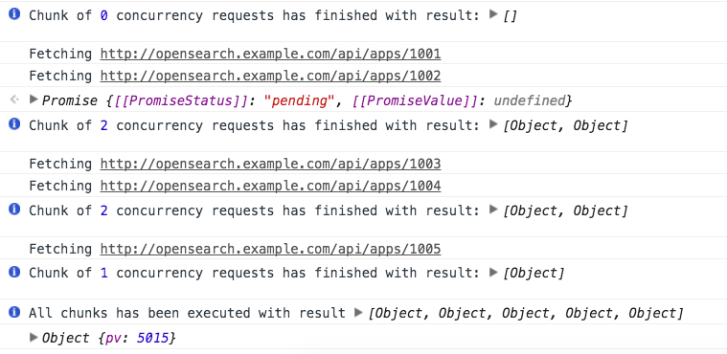
Task: Click info icon beside 'Chunk of 1' message
Action: point(14,272)
